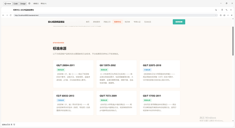
Task: Click the 安心纸尿裤监督站 site logo
Action: tap(56, 22)
